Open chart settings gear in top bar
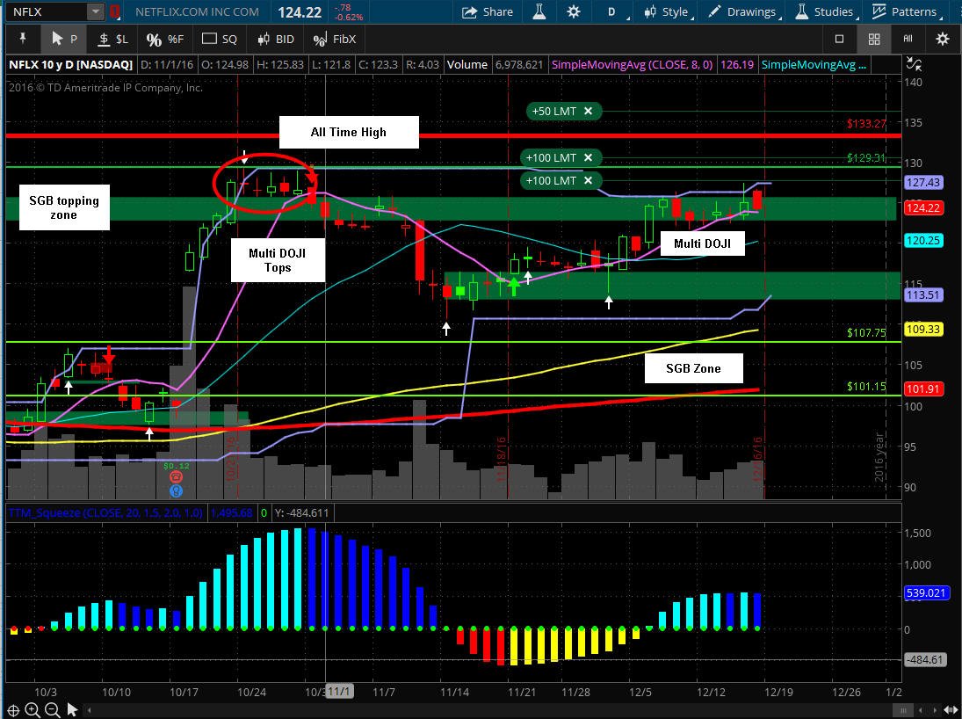 pos(574,11)
